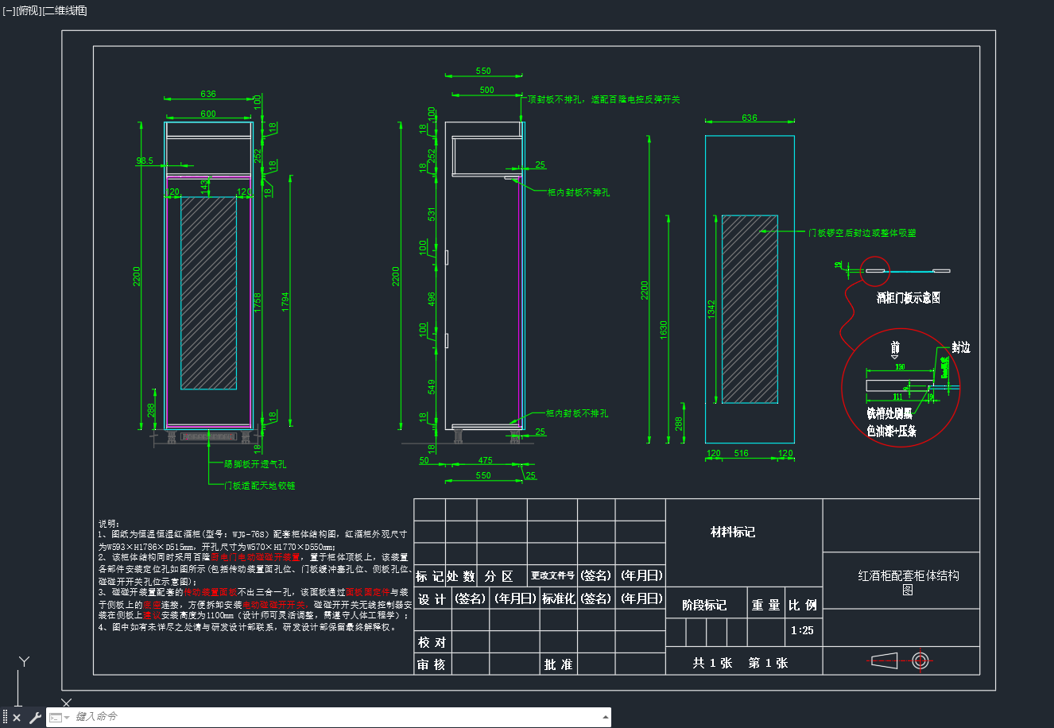Select the 600 width dimension

click(208, 114)
